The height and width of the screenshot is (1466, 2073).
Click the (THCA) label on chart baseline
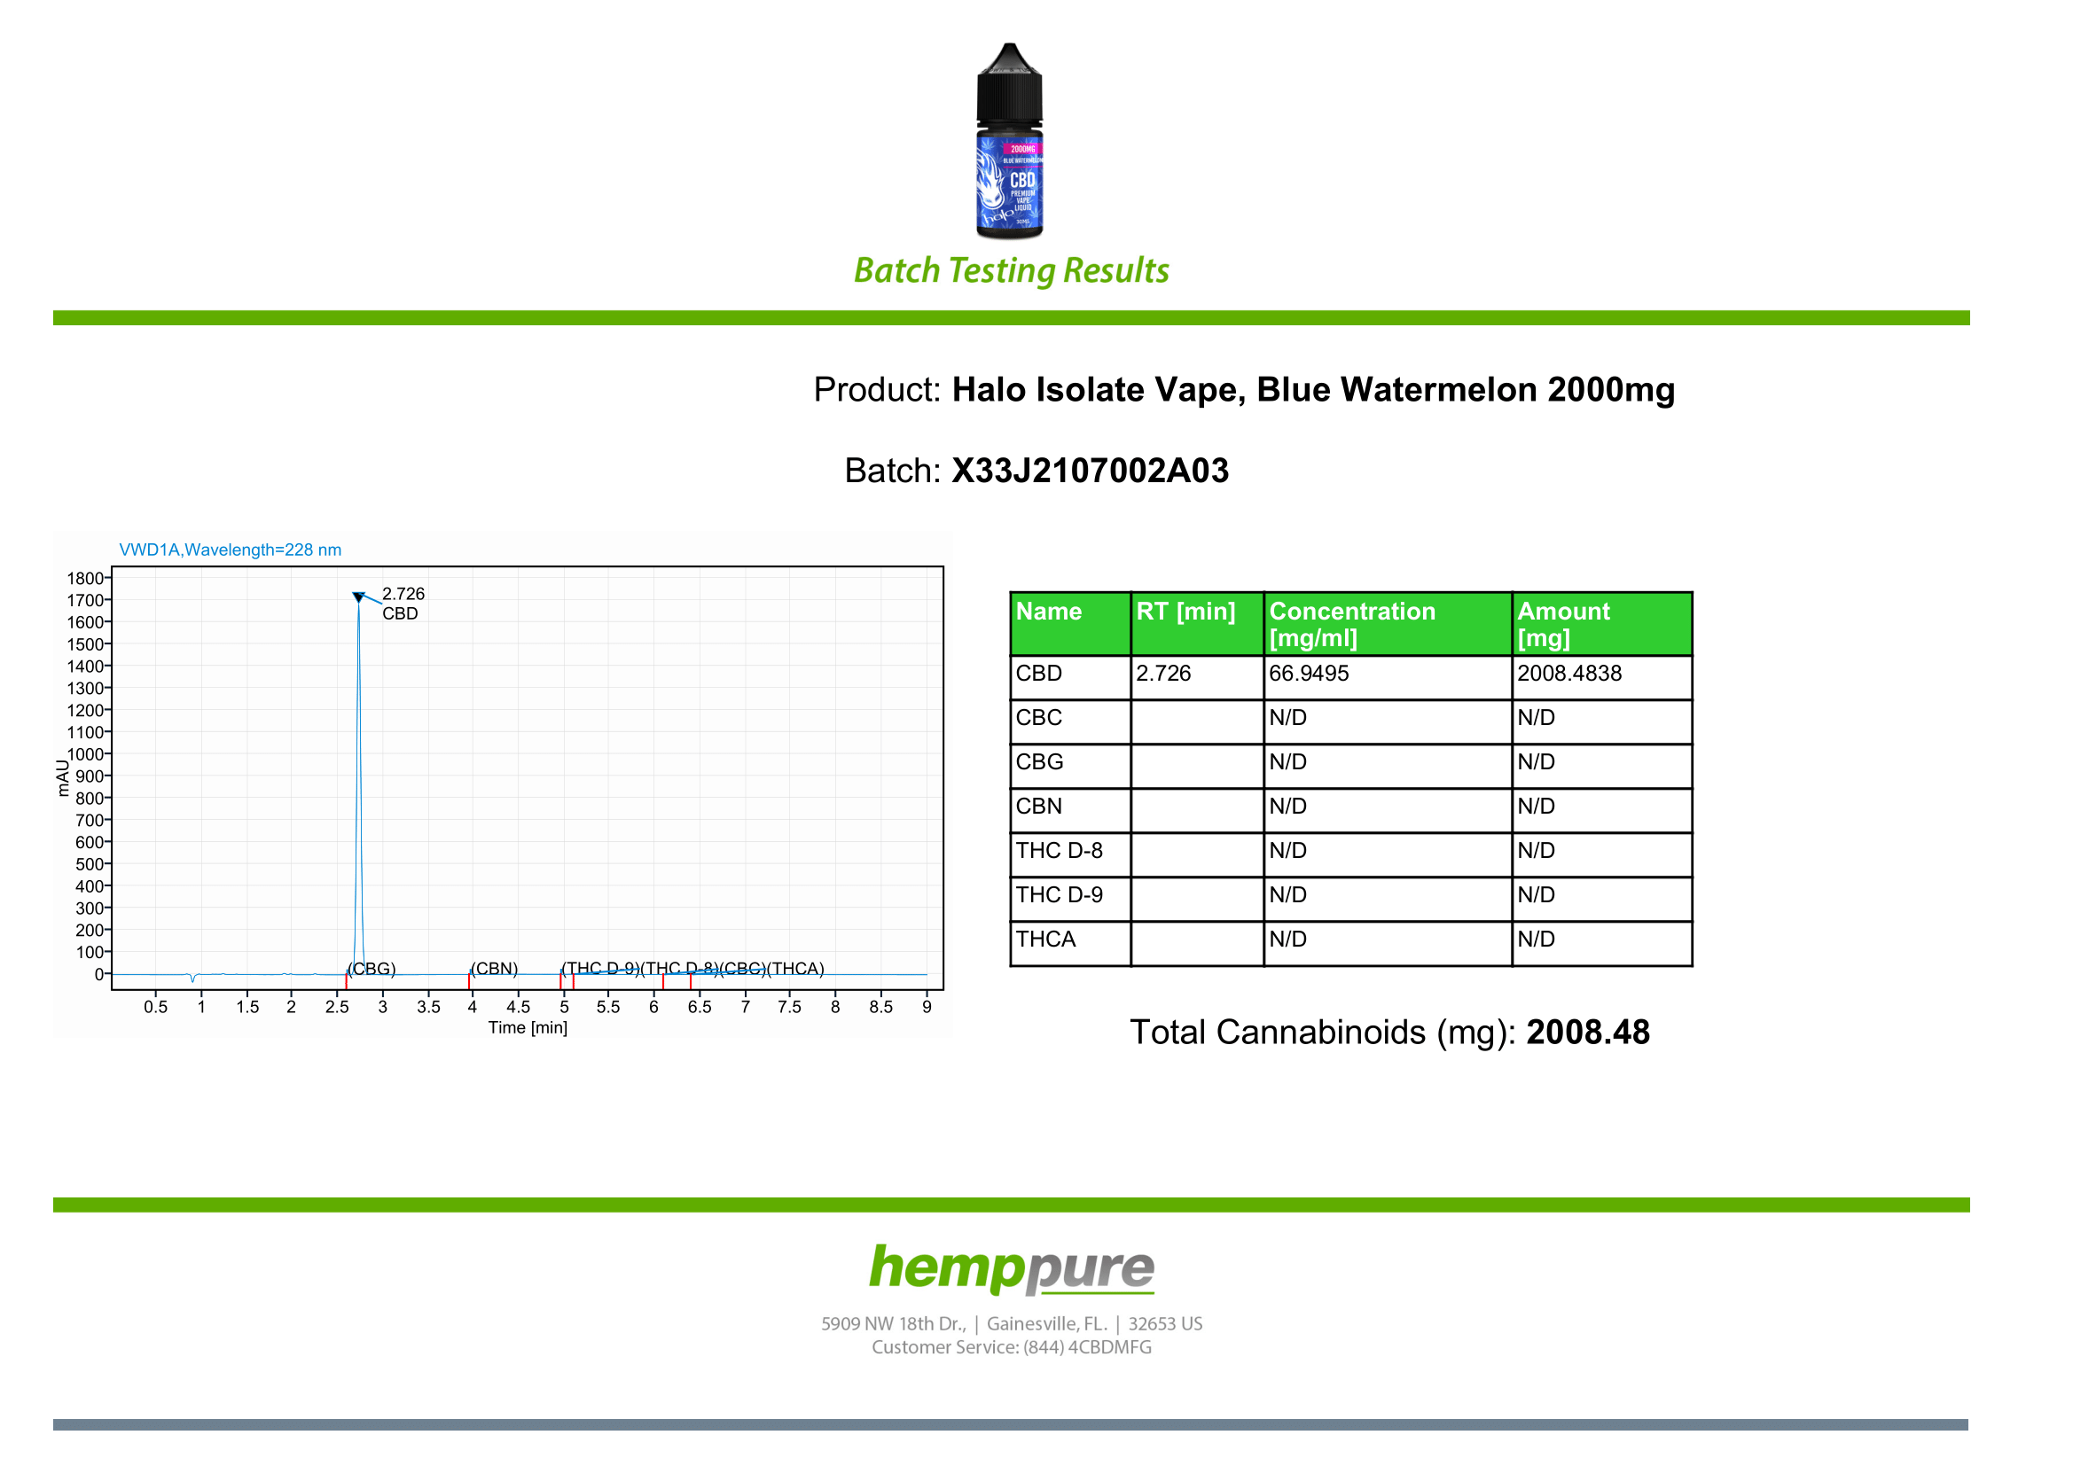[x=795, y=969]
